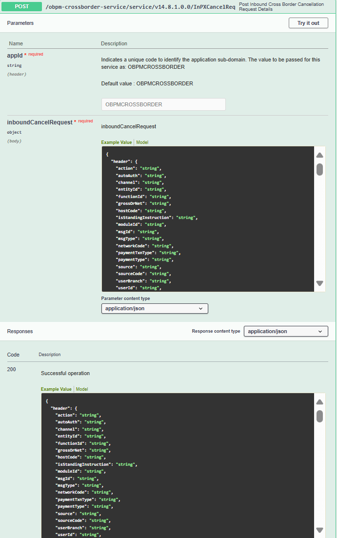Click the "grossOrNet" line in response example
Screen dimensions: 337x538
click(83, 450)
